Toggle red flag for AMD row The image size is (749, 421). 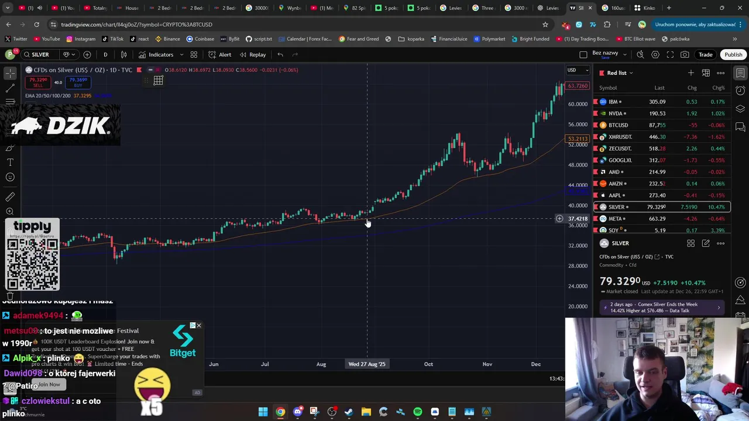596,172
